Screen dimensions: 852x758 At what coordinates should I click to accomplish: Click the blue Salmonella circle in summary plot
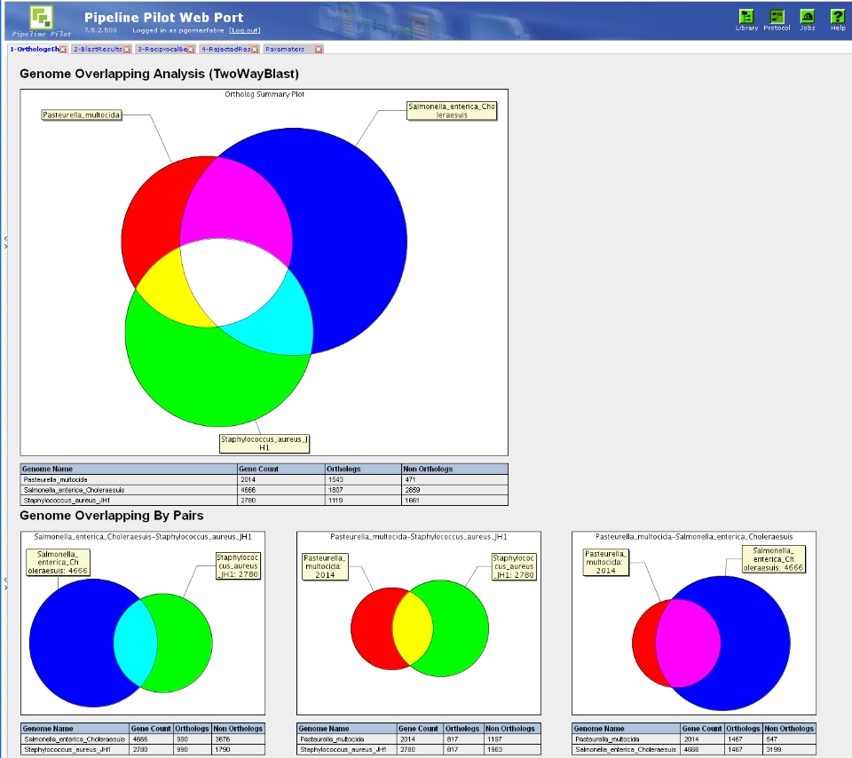tap(353, 239)
